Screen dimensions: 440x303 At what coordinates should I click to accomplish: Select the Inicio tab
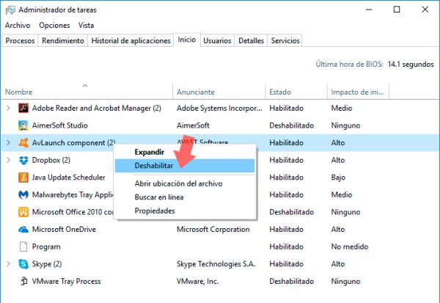coord(187,40)
